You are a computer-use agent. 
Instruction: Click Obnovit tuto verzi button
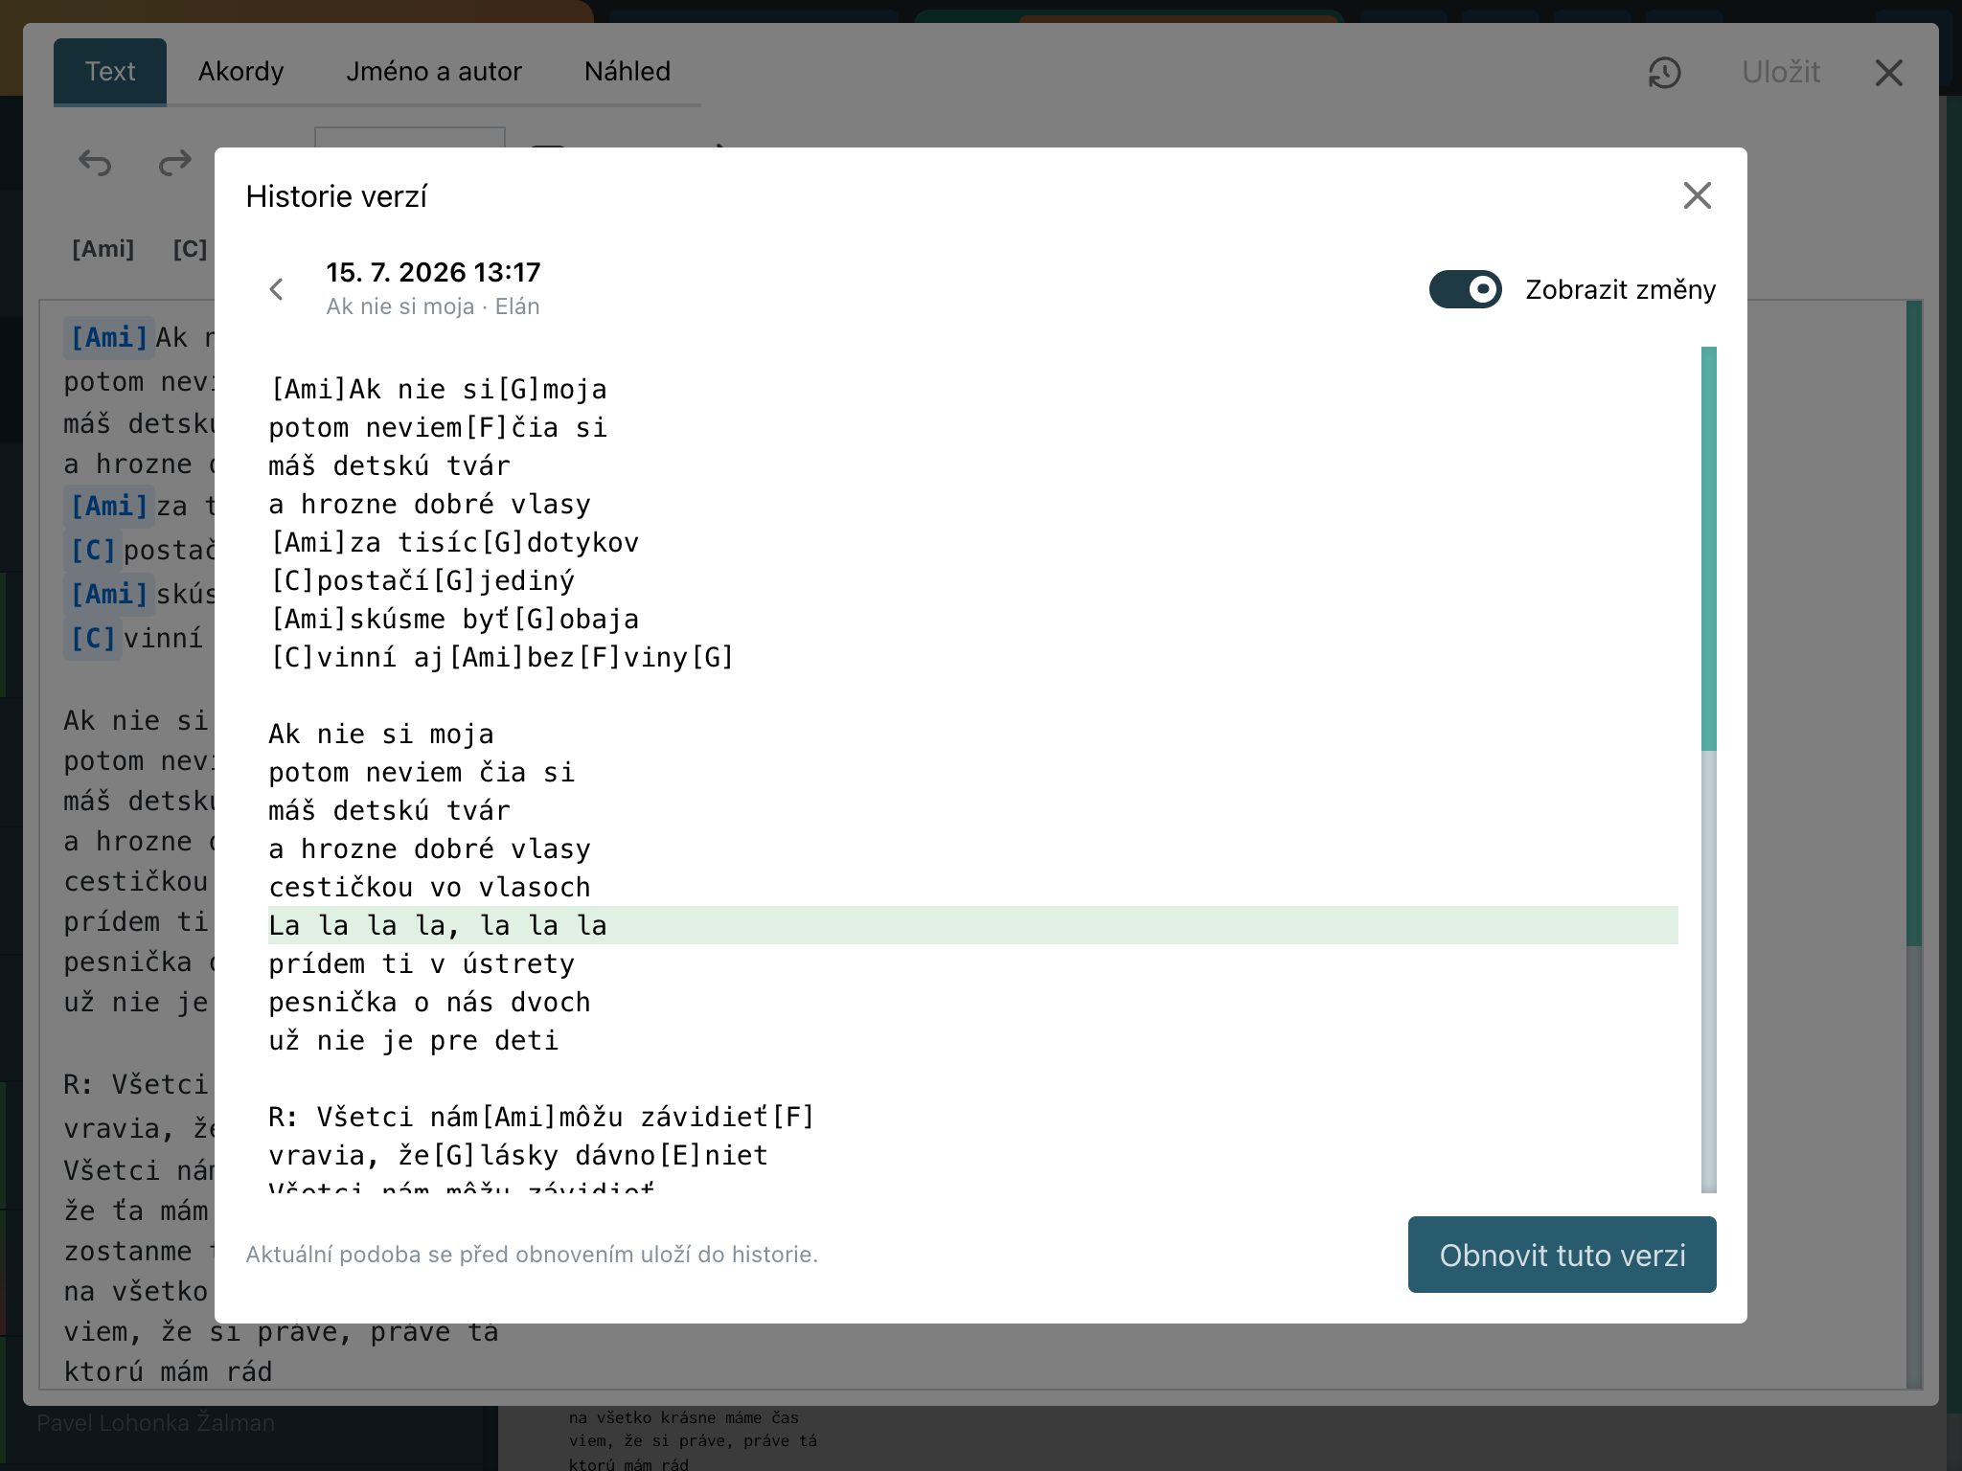pyautogui.click(x=1562, y=1255)
